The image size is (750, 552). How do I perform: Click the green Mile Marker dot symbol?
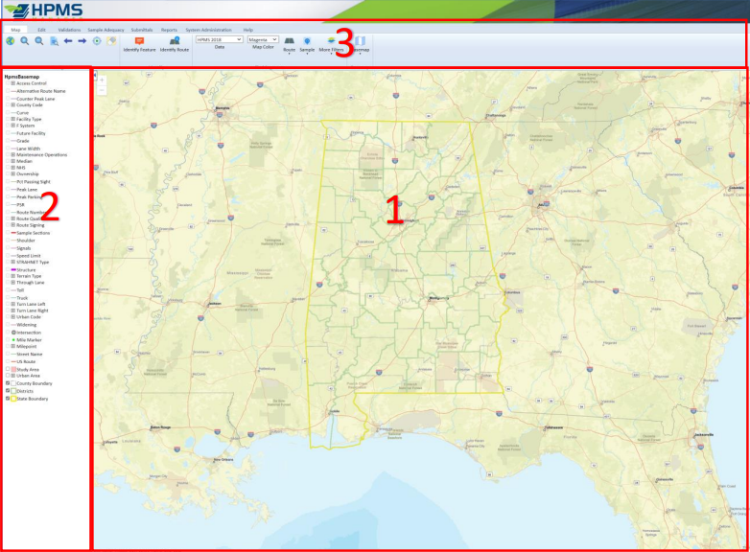13,340
